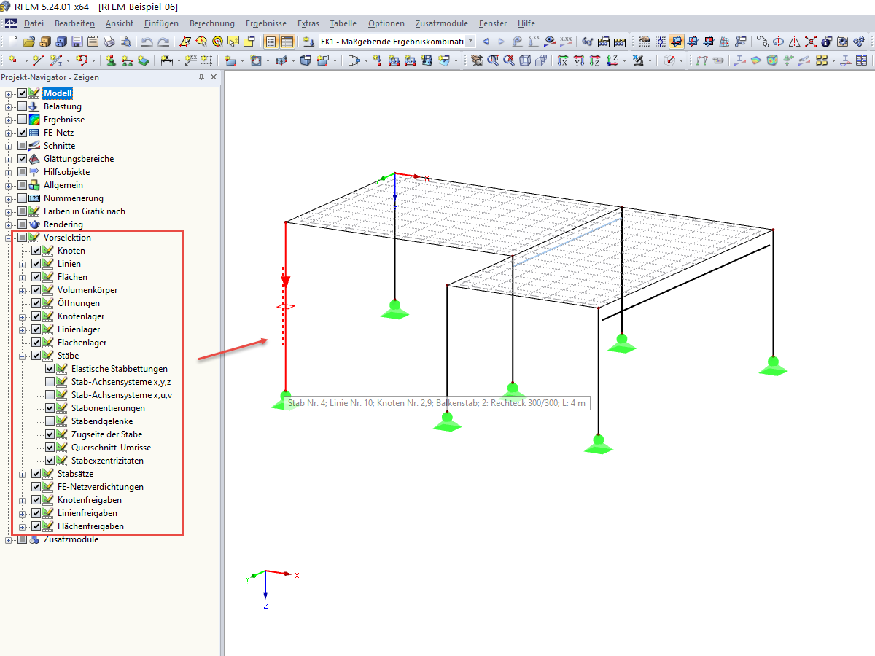The height and width of the screenshot is (656, 875).
Task: Click the New model toolbar icon
Action: click(x=13, y=42)
